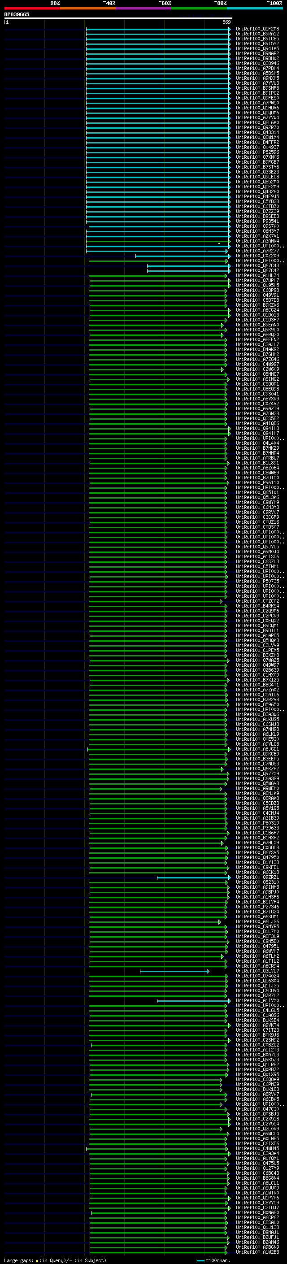
Task: Select the UniRef100_C9MYP5 label
Action: (257, 926)
